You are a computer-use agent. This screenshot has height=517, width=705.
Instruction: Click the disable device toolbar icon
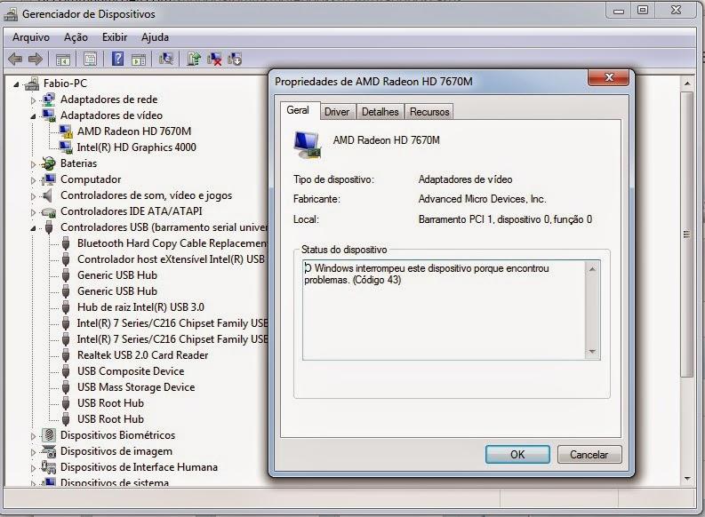235,59
